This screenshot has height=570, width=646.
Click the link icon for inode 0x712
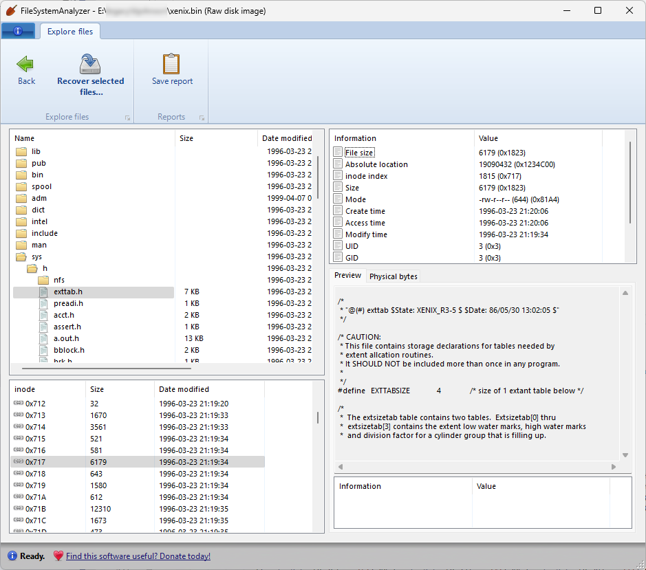point(18,403)
